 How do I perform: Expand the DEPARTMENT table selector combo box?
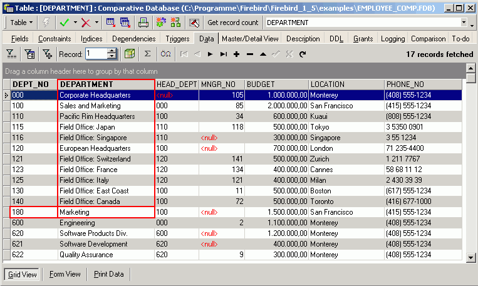(464, 23)
